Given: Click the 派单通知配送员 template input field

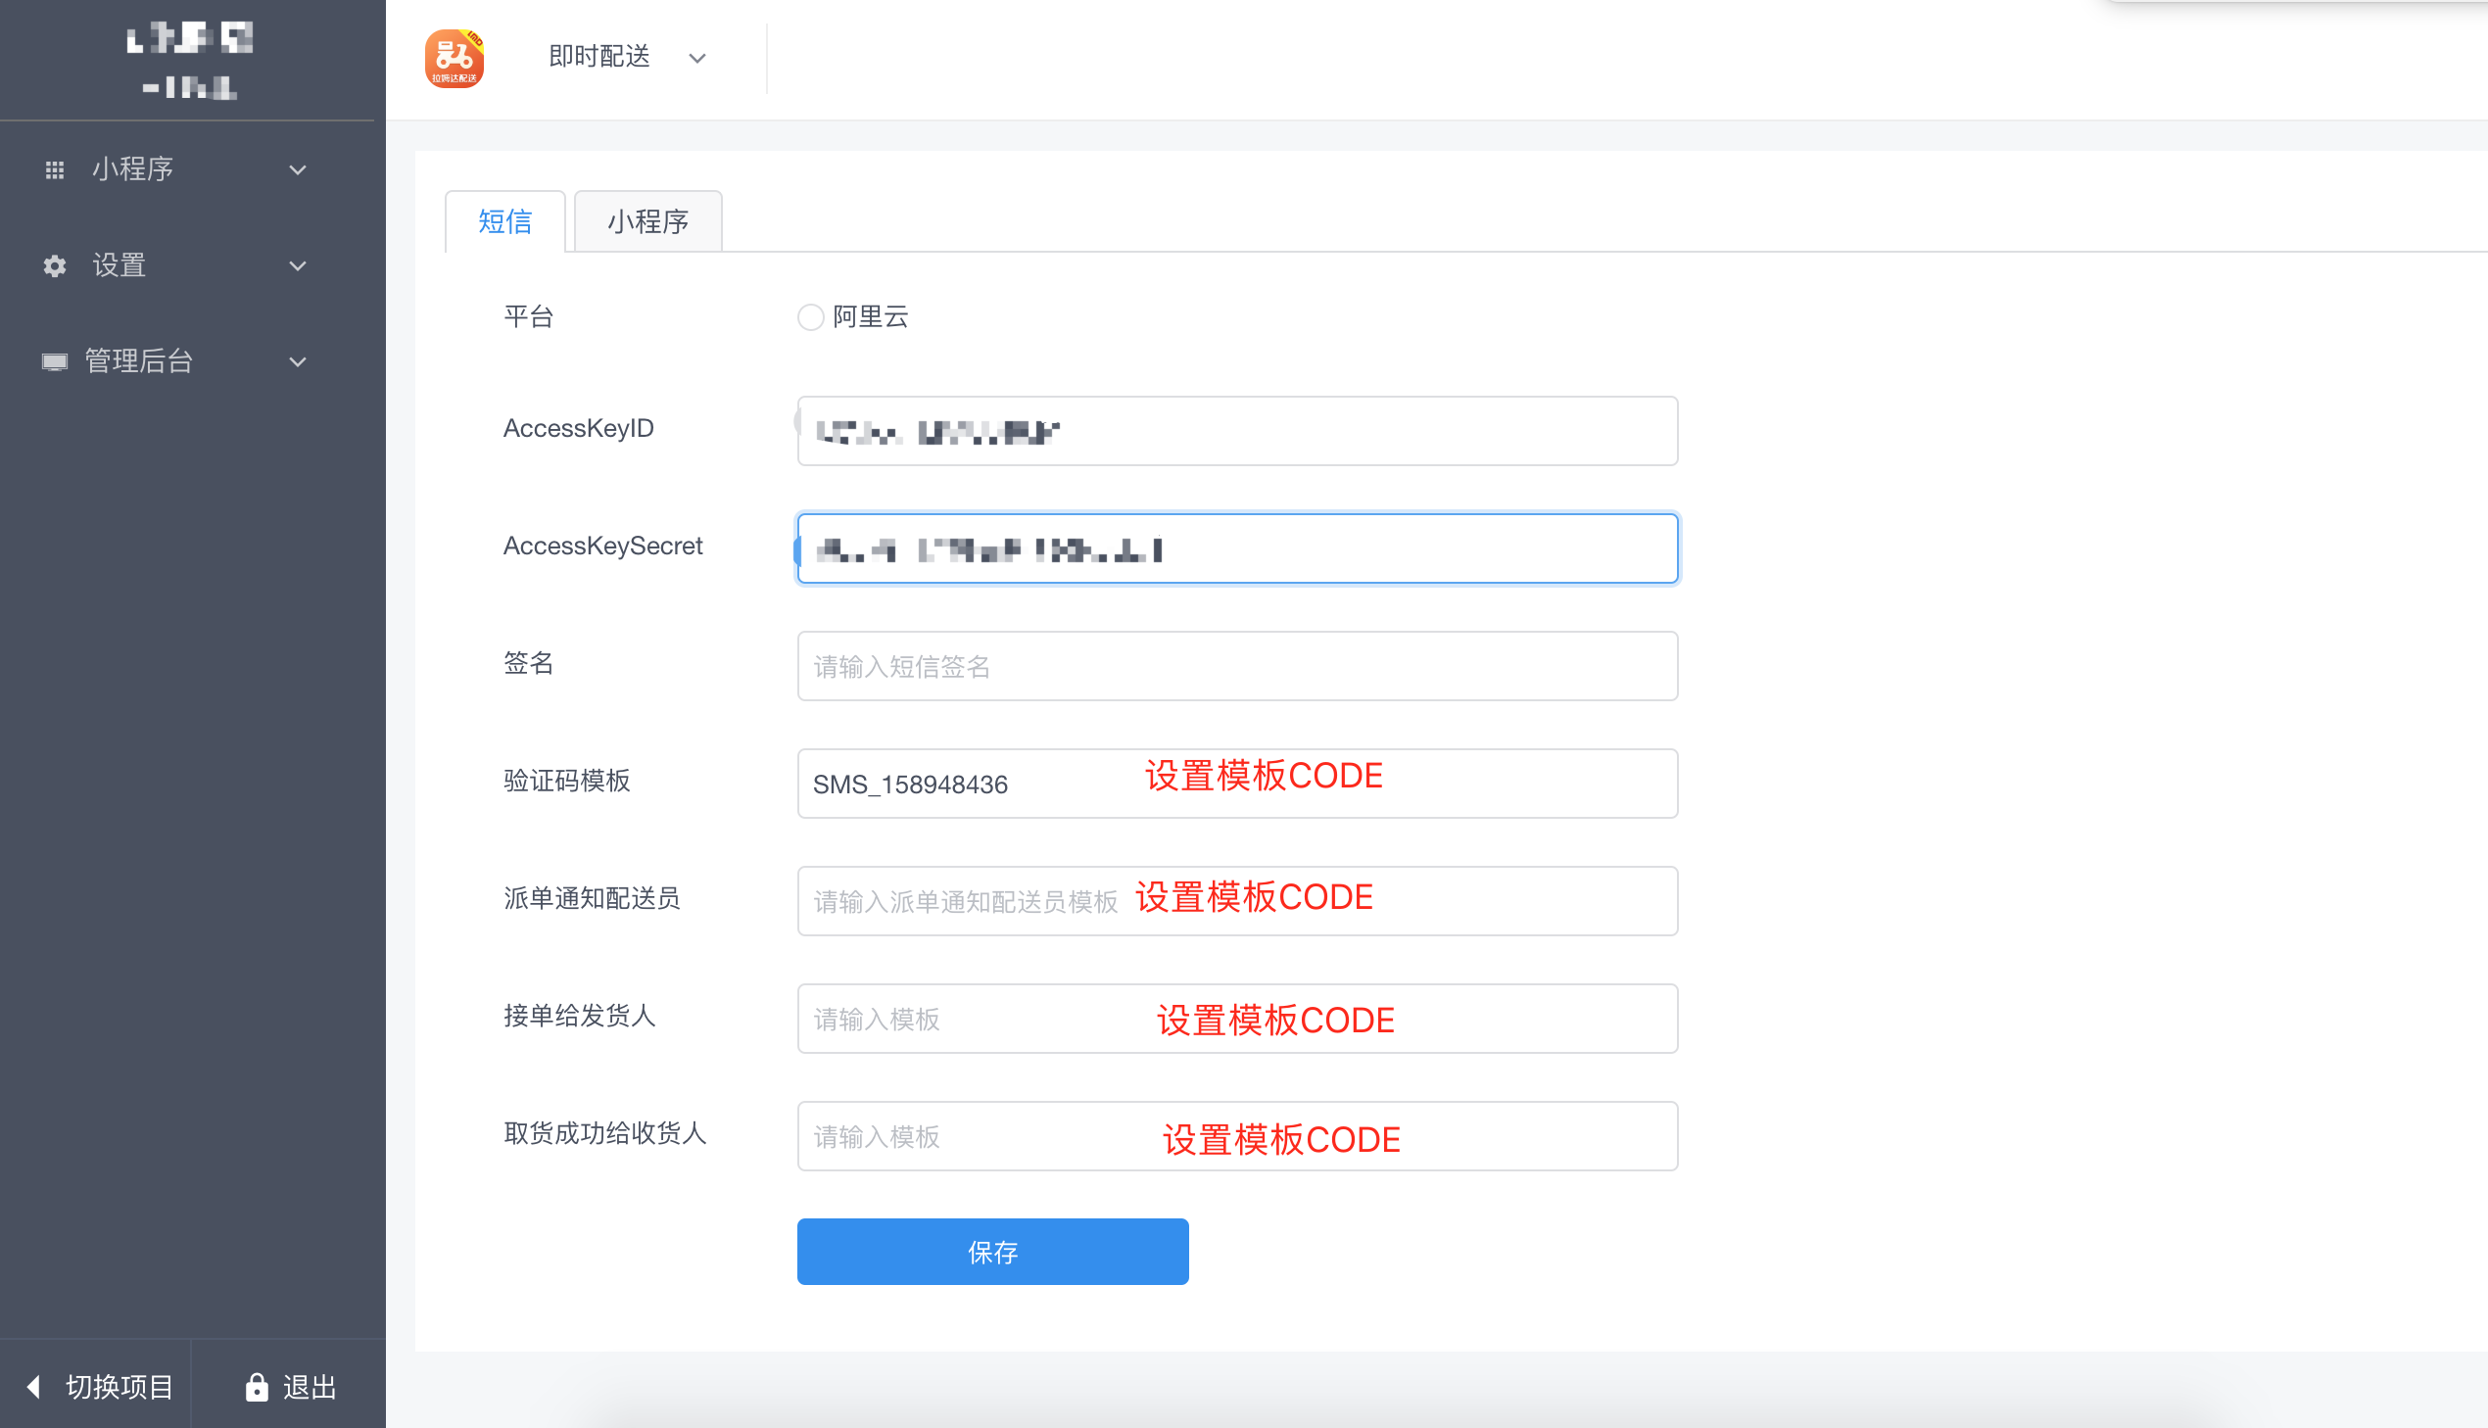Looking at the screenshot, I should point(1237,900).
